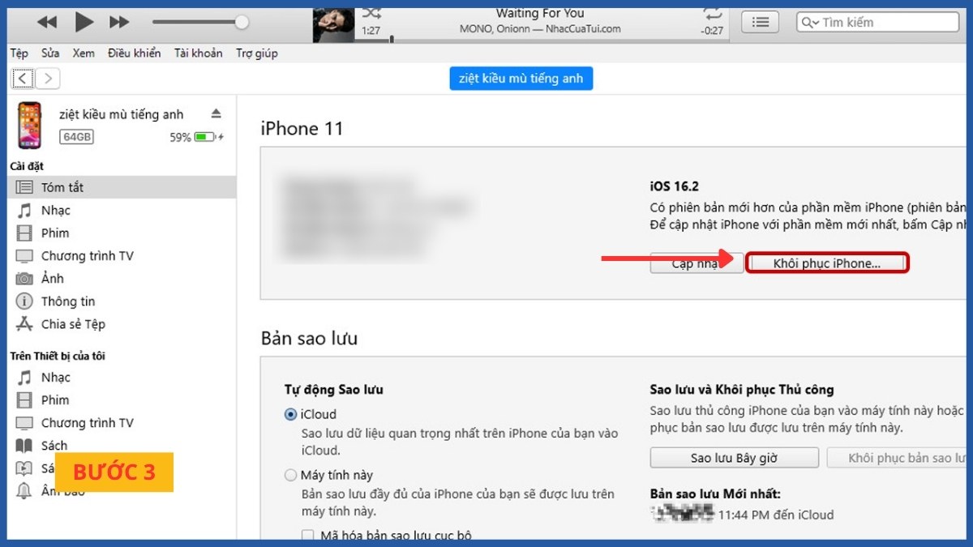
Task: Select the iCloud backup radio option
Action: pos(291,414)
